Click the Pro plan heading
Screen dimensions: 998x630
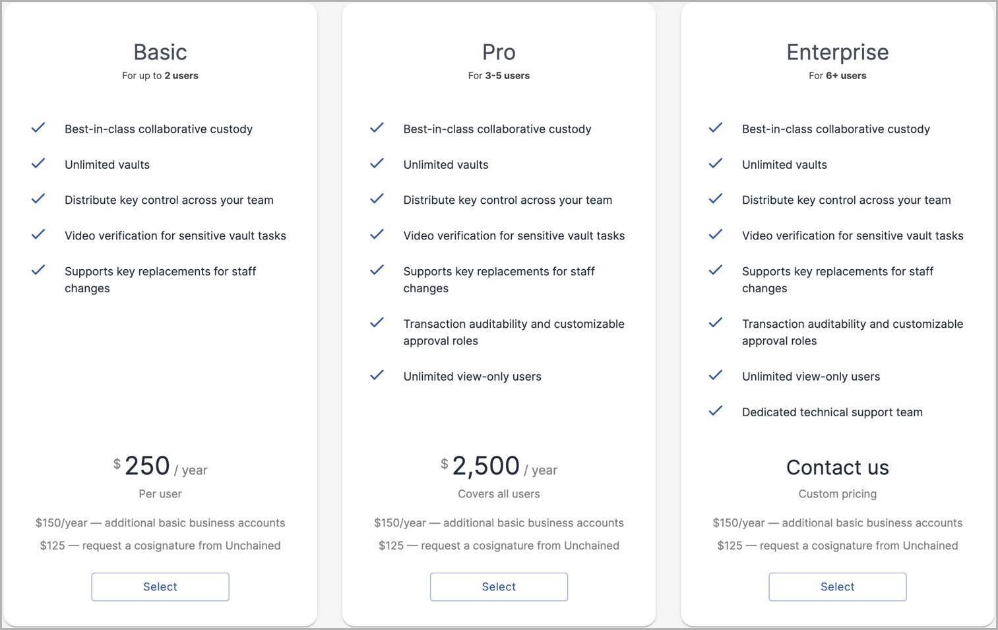[x=499, y=52]
